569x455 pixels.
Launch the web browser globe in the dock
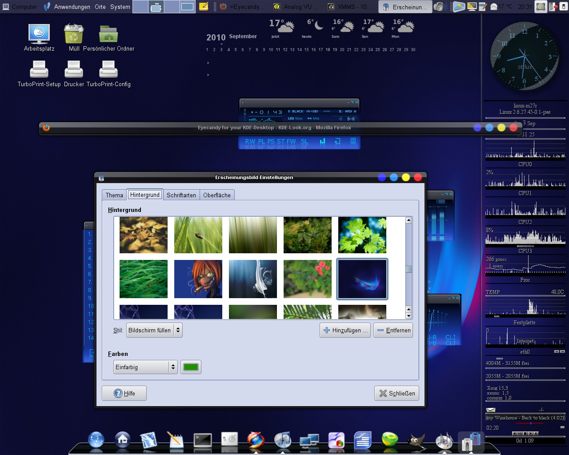[96, 440]
